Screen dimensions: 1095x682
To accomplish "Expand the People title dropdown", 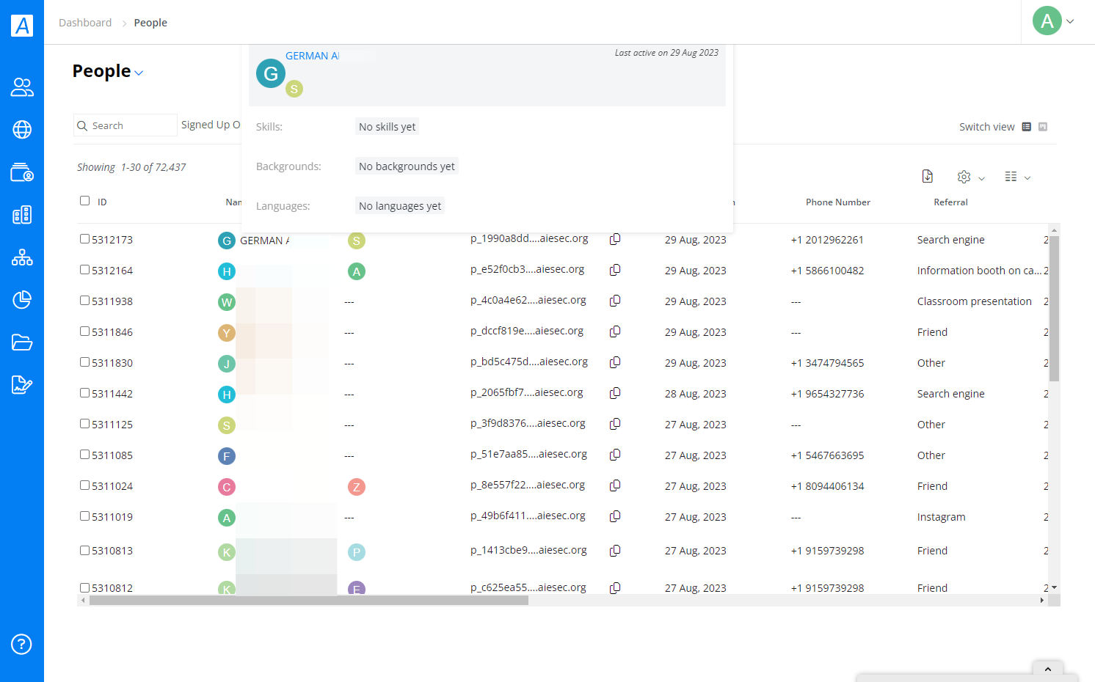I will (x=139, y=73).
